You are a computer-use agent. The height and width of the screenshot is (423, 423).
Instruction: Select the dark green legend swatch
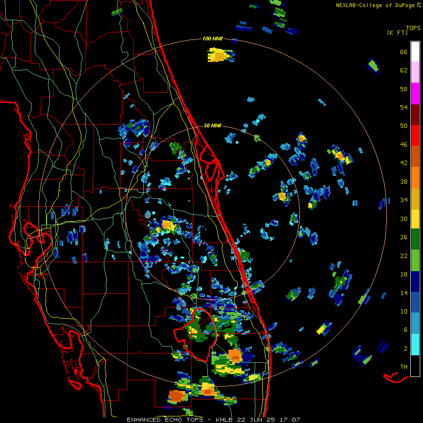[x=415, y=239]
